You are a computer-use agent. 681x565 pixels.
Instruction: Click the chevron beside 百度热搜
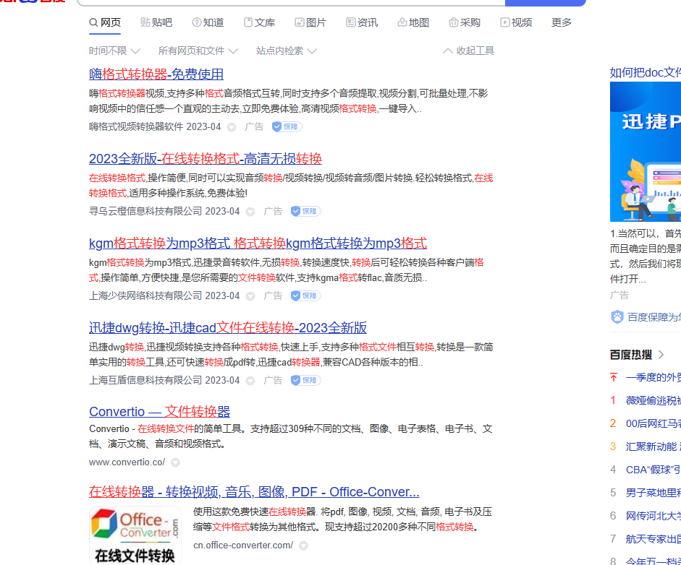(x=661, y=355)
